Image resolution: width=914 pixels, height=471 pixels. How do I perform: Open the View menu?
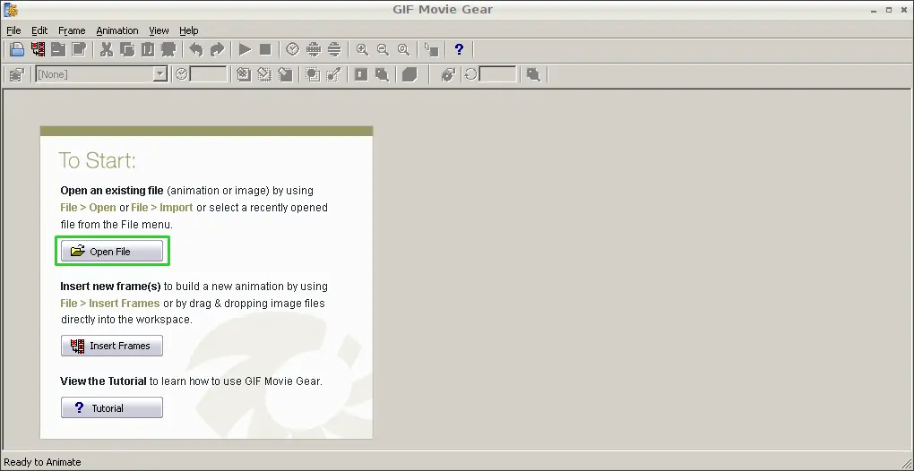click(159, 30)
